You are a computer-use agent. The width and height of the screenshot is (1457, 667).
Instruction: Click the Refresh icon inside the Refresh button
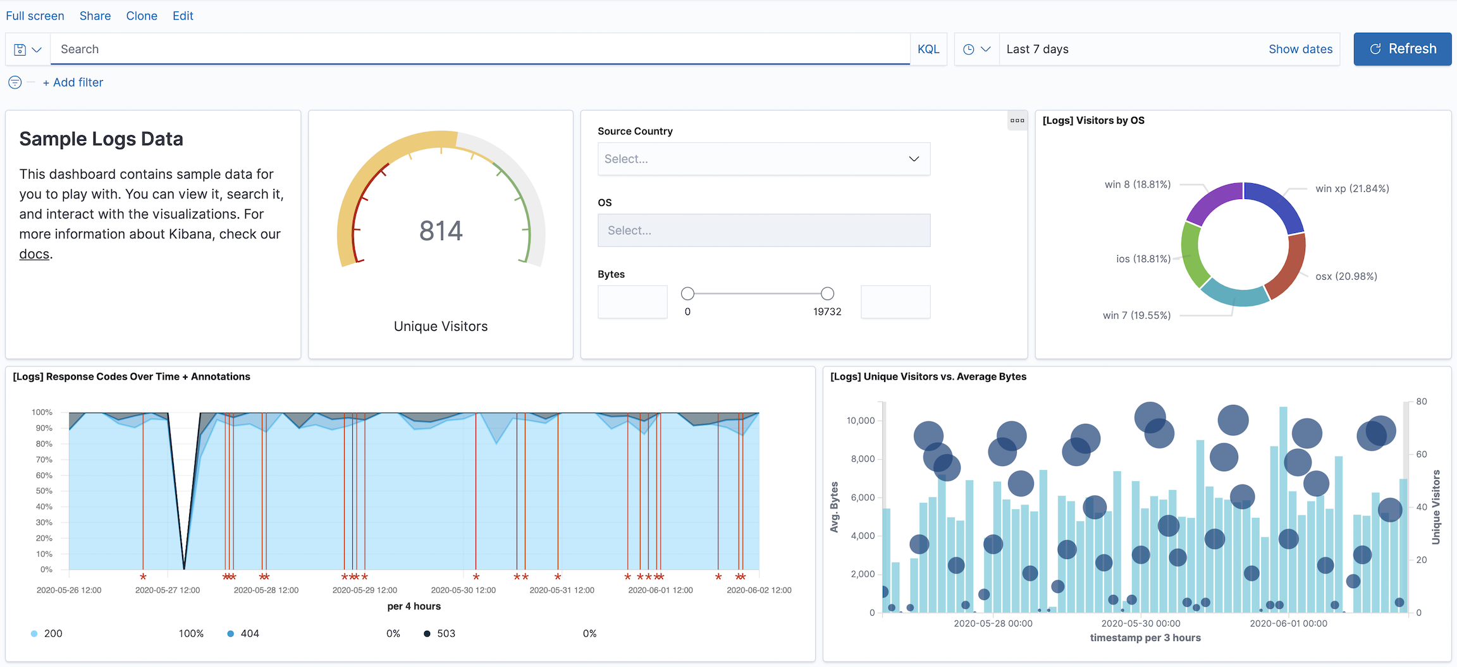(1376, 49)
